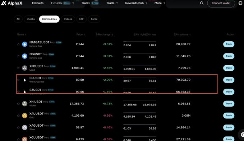
Task: Favorite CLUSDT with its star
Action: tap(18, 80)
